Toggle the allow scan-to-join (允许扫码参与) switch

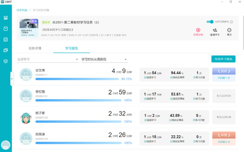click(x=210, y=22)
